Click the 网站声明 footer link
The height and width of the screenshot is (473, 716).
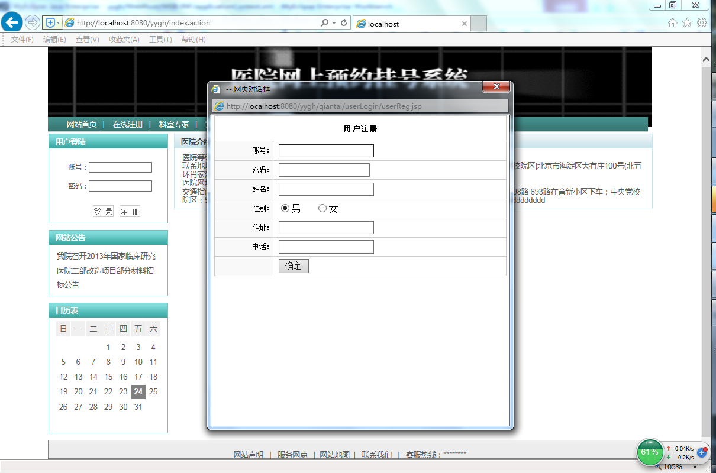click(x=249, y=455)
